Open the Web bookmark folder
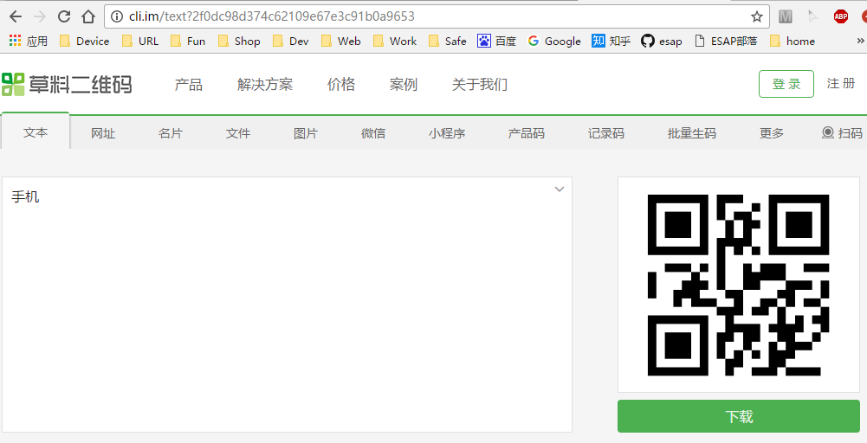The width and height of the screenshot is (867, 443). pyautogui.click(x=341, y=41)
